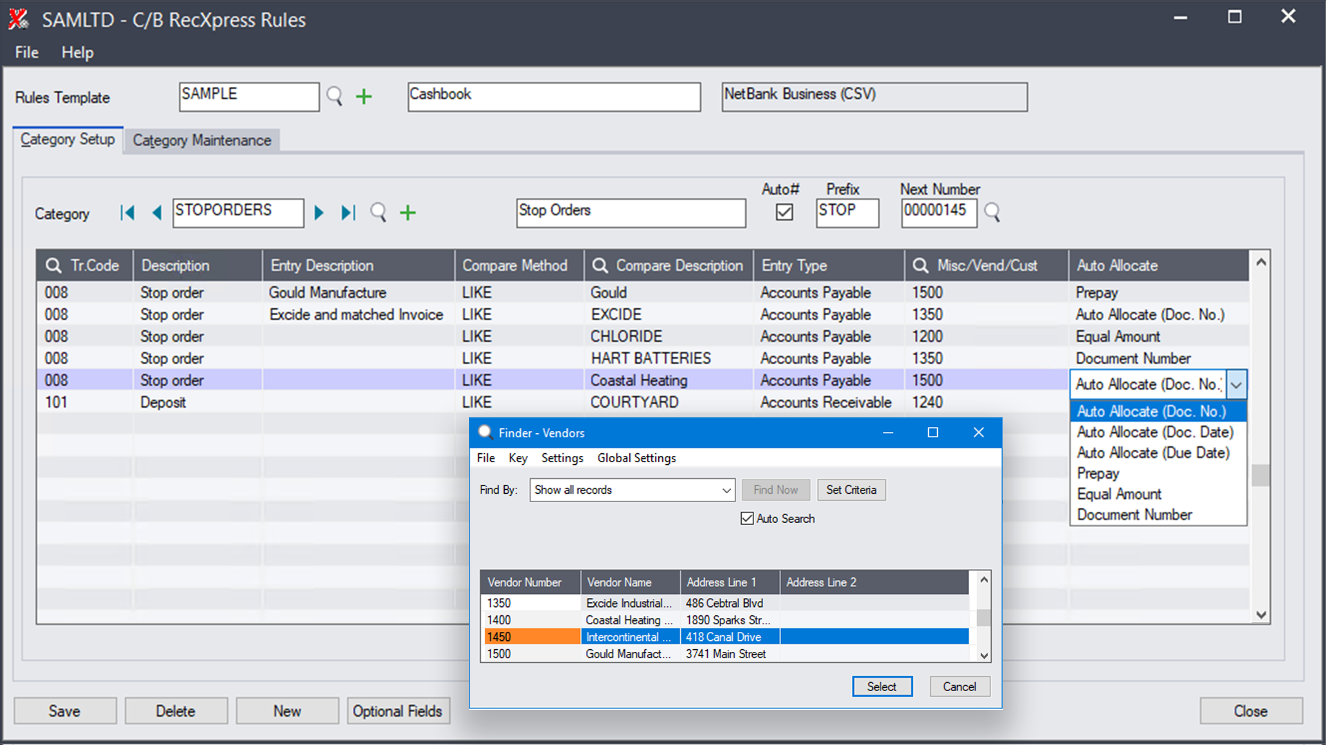The width and height of the screenshot is (1326, 745).
Task: Choose Auto Allocate (Due Date) option
Action: click(1158, 453)
